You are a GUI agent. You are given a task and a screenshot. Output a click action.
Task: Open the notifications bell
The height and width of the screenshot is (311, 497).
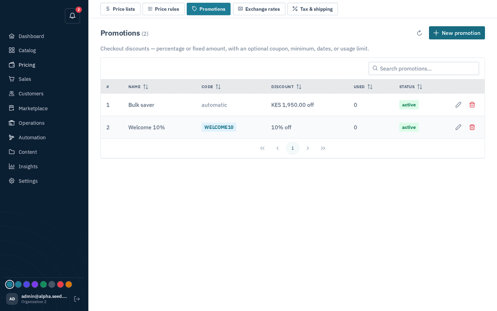(x=72, y=16)
